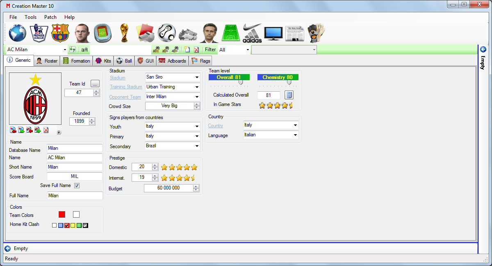
Task: Check the blue Home Kit Clash box
Action: [x=60, y=225]
